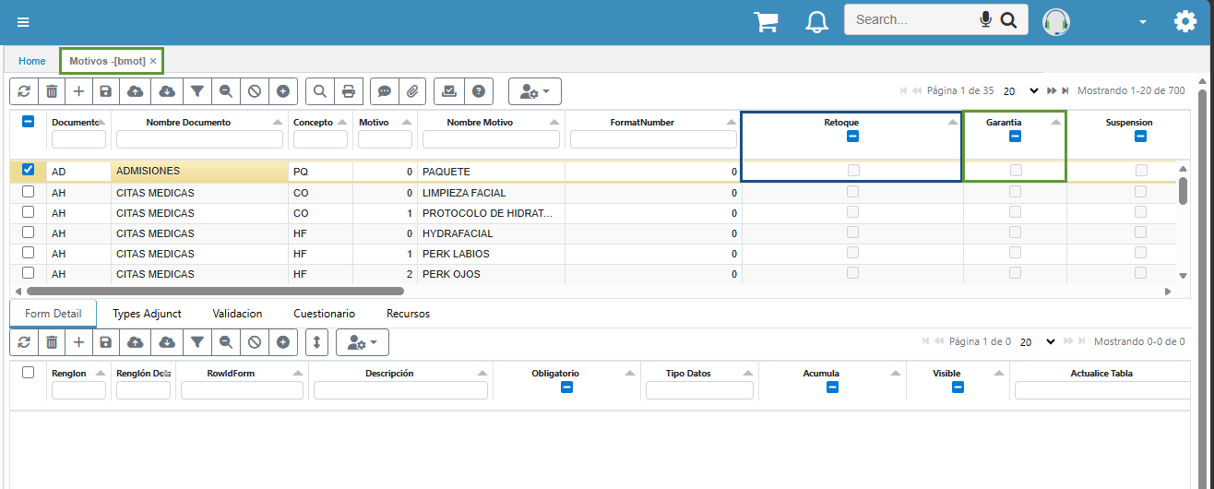Open the user-gear dropdown in upper toolbar

(535, 91)
